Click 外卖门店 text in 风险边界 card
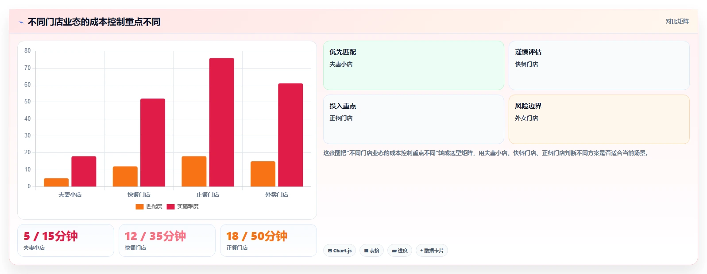The width and height of the screenshot is (707, 274). tap(526, 118)
